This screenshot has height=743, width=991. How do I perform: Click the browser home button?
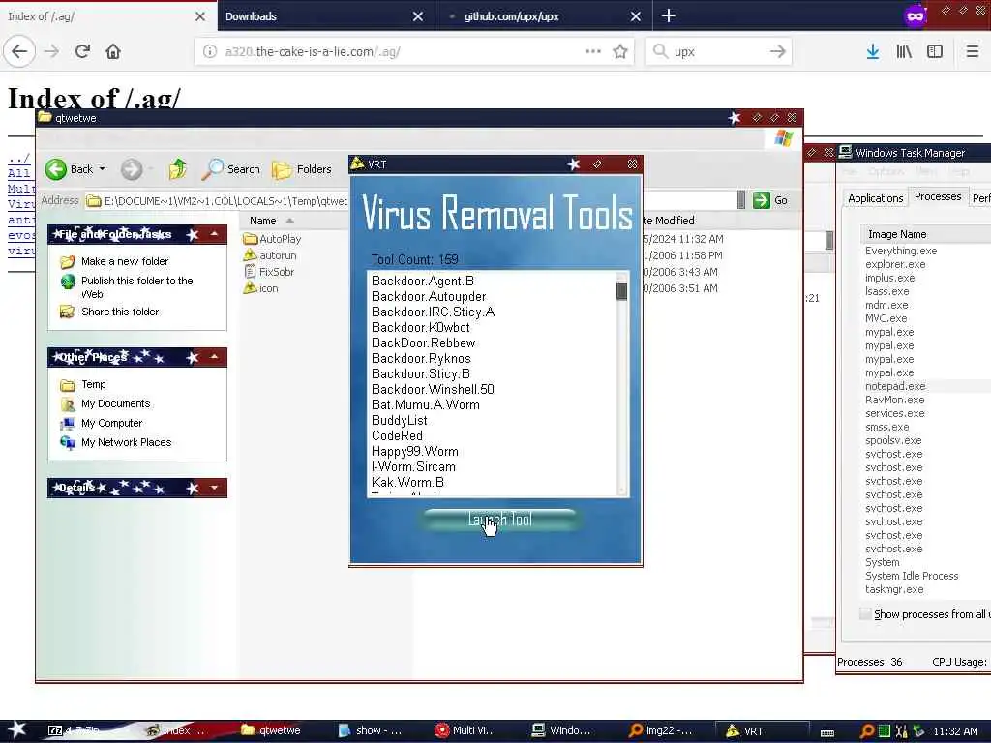pyautogui.click(x=113, y=51)
